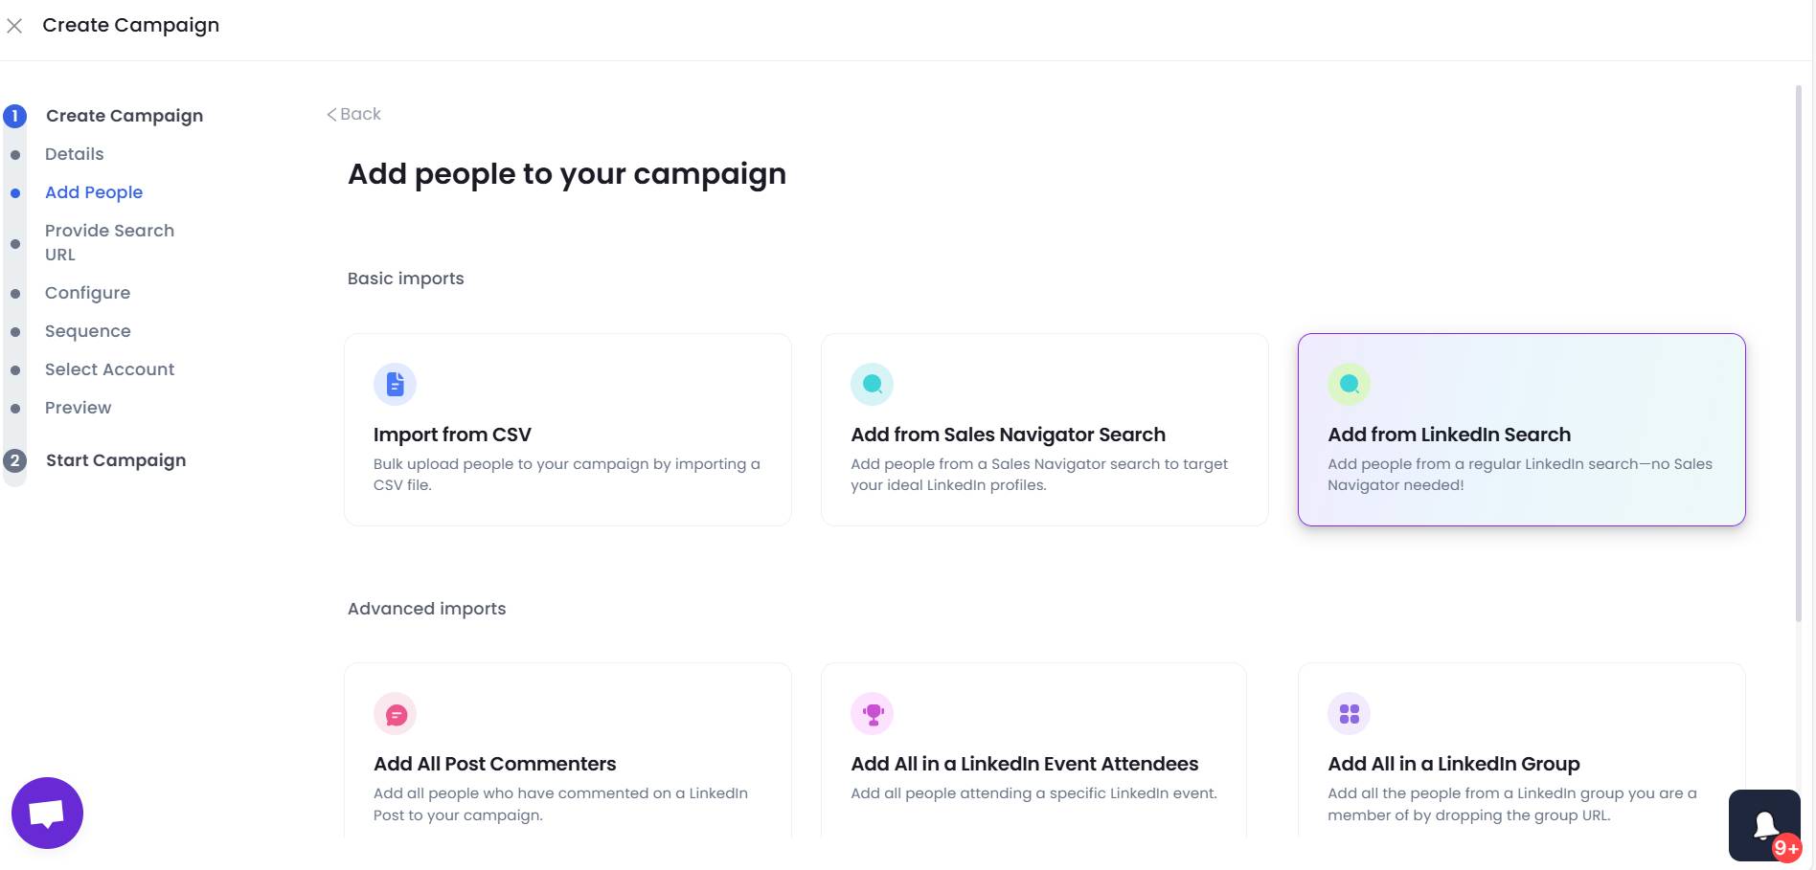The height and width of the screenshot is (870, 1816).
Task: Select the Details step in sidebar
Action: (x=74, y=153)
